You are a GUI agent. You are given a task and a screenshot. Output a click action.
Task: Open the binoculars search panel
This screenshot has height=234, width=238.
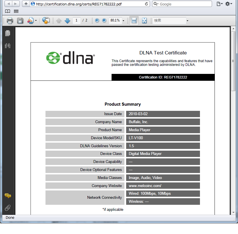tap(8, 46)
